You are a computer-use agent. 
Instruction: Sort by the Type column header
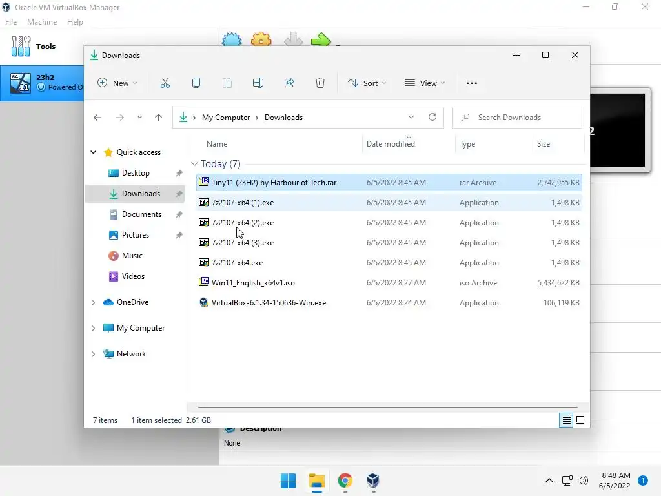click(x=494, y=144)
